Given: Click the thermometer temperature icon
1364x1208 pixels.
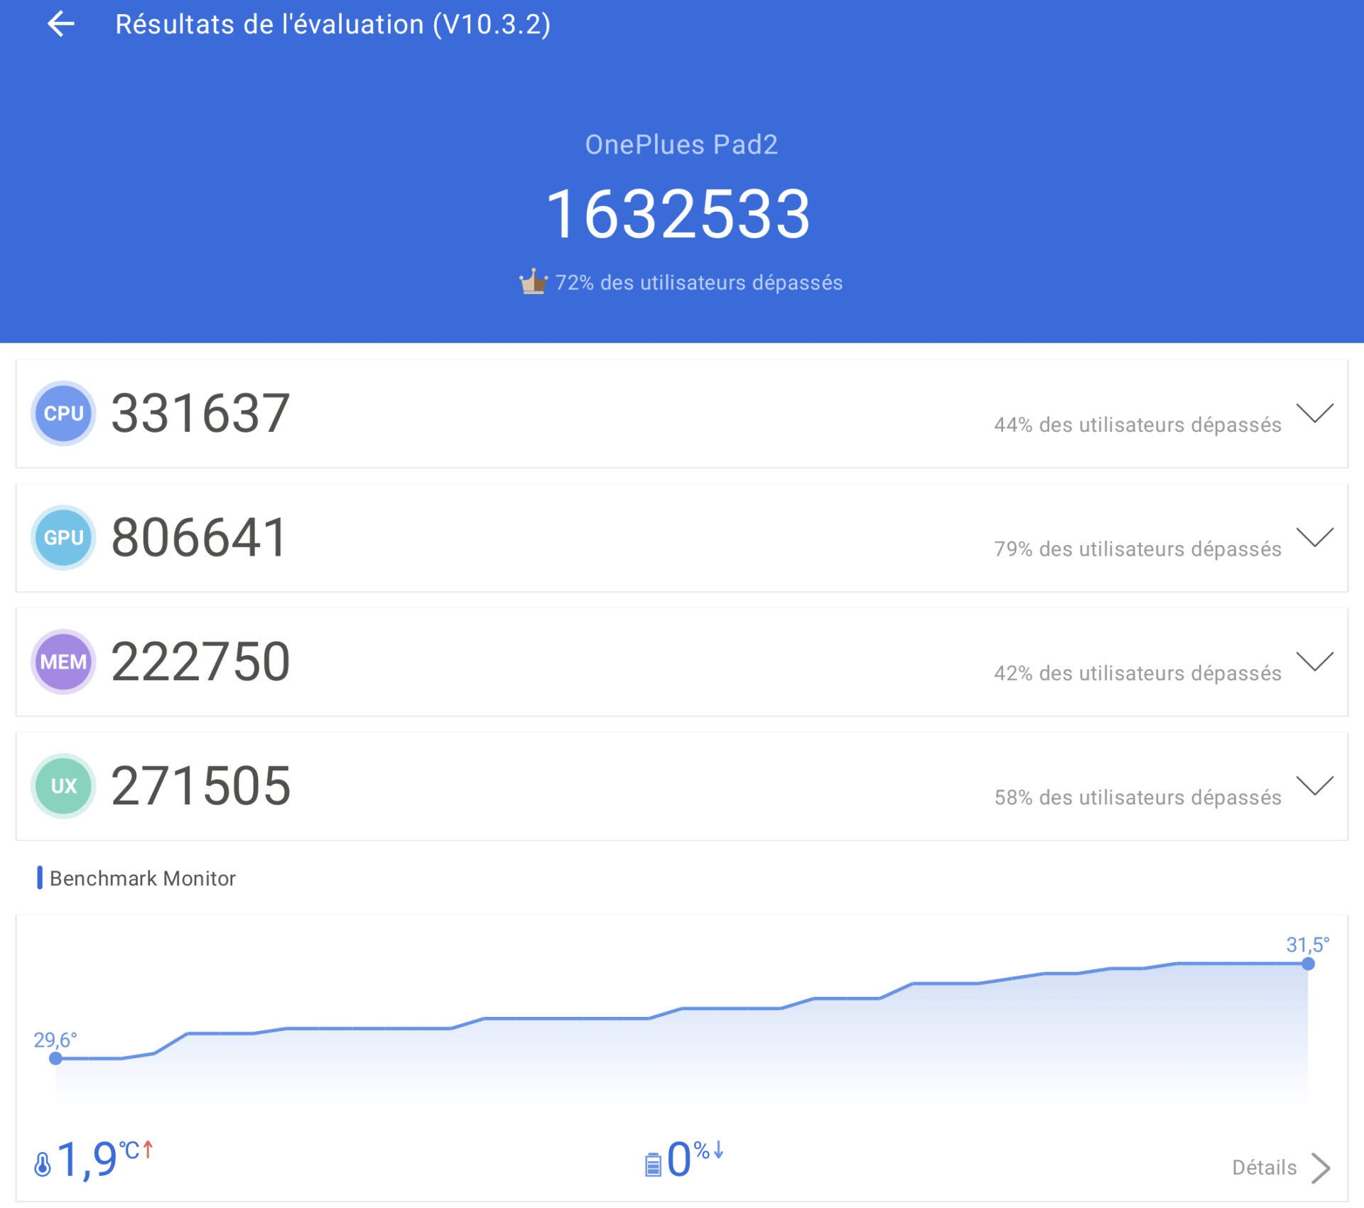Looking at the screenshot, I should point(43,1164).
